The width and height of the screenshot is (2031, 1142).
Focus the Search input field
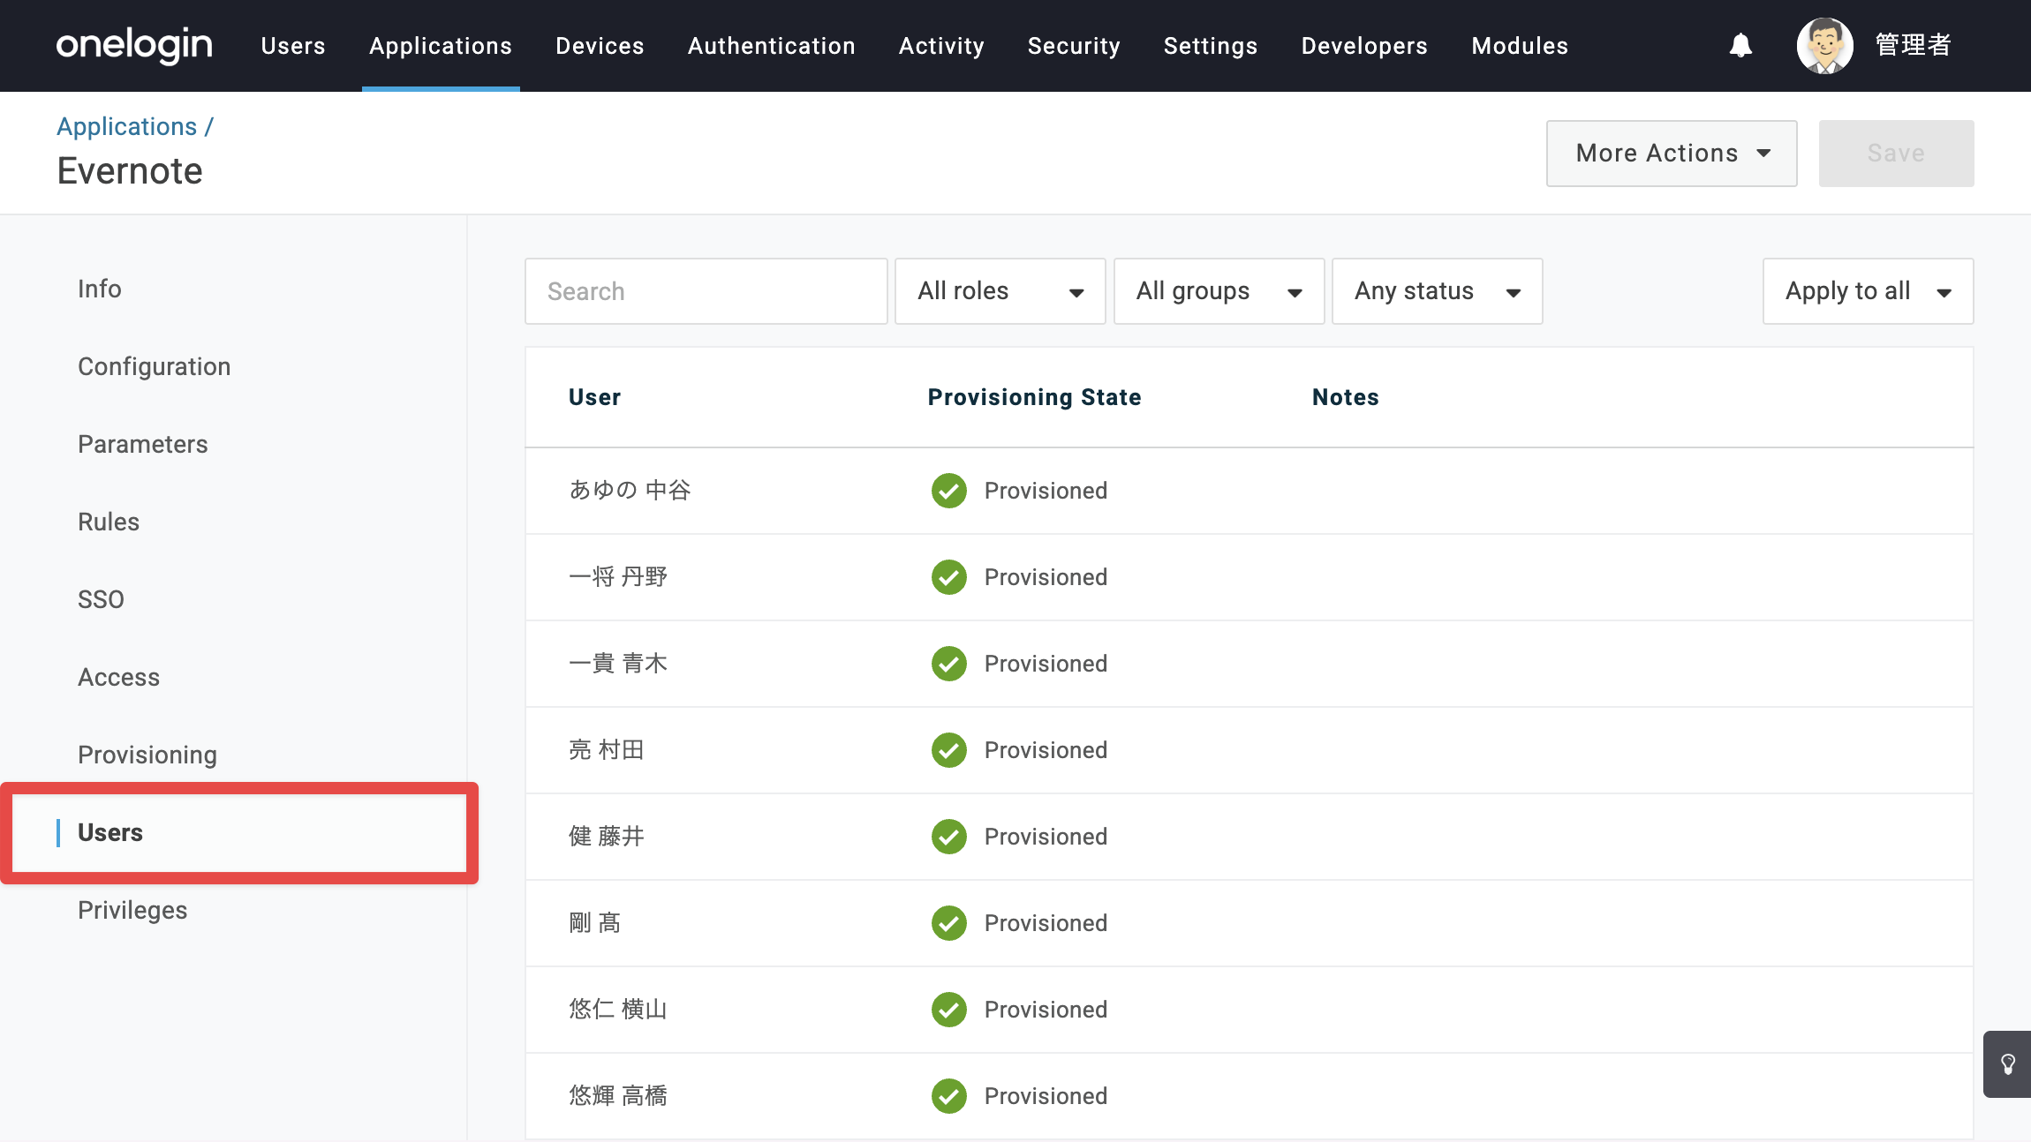click(x=706, y=291)
